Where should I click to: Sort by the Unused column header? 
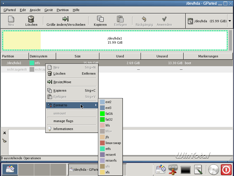[x=162, y=56]
